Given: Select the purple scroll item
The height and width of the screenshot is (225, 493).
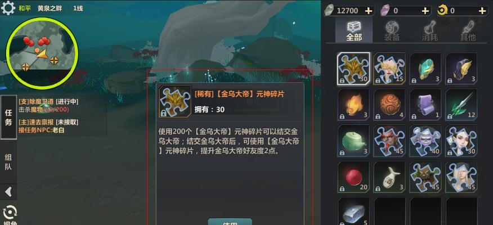Looking at the screenshot, I should [425, 105].
